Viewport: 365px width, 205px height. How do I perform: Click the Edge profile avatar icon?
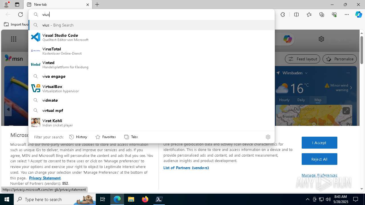[6, 4]
